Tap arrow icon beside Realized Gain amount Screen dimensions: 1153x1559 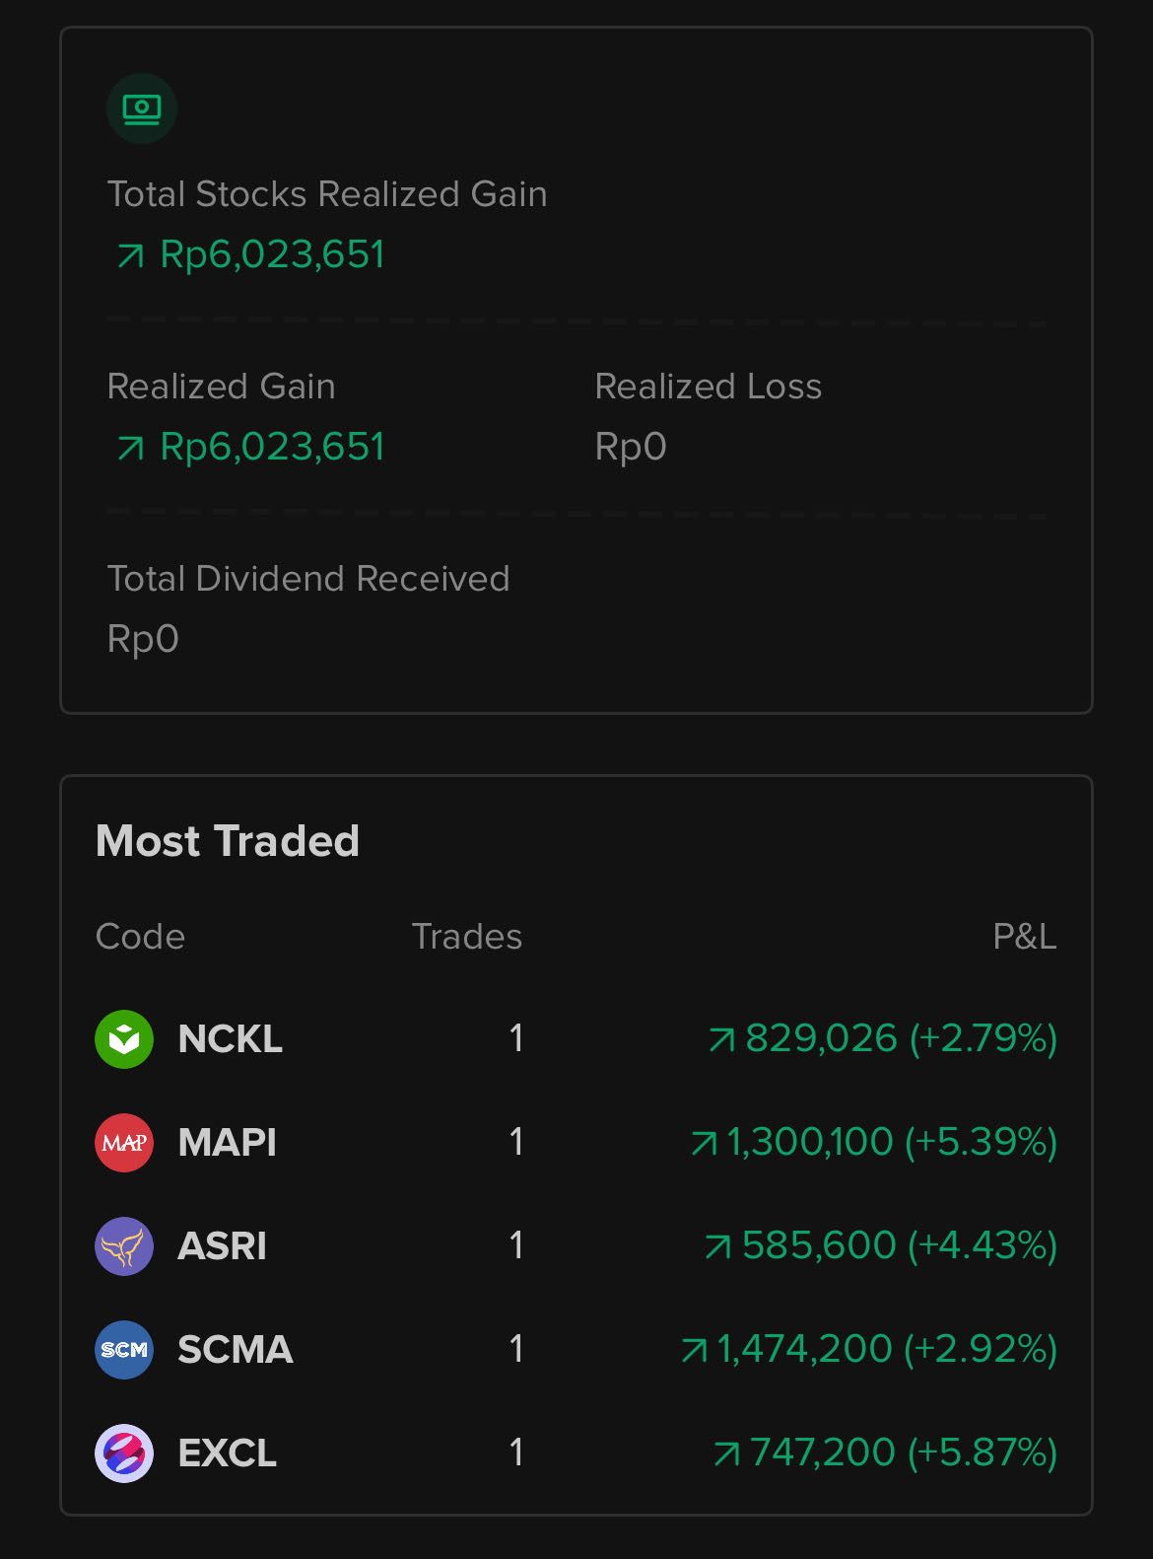tap(130, 449)
